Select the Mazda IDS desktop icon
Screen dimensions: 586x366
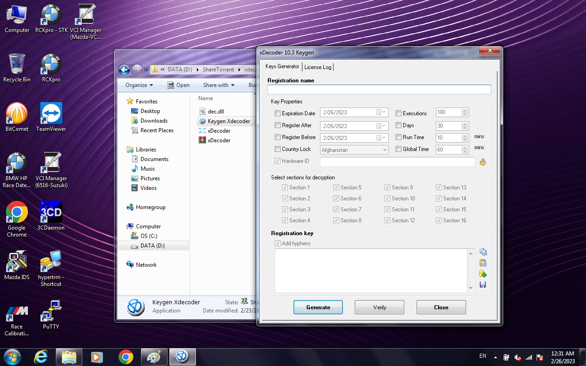[17, 265]
